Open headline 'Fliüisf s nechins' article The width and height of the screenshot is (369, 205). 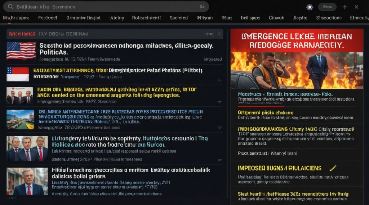coord(131,173)
